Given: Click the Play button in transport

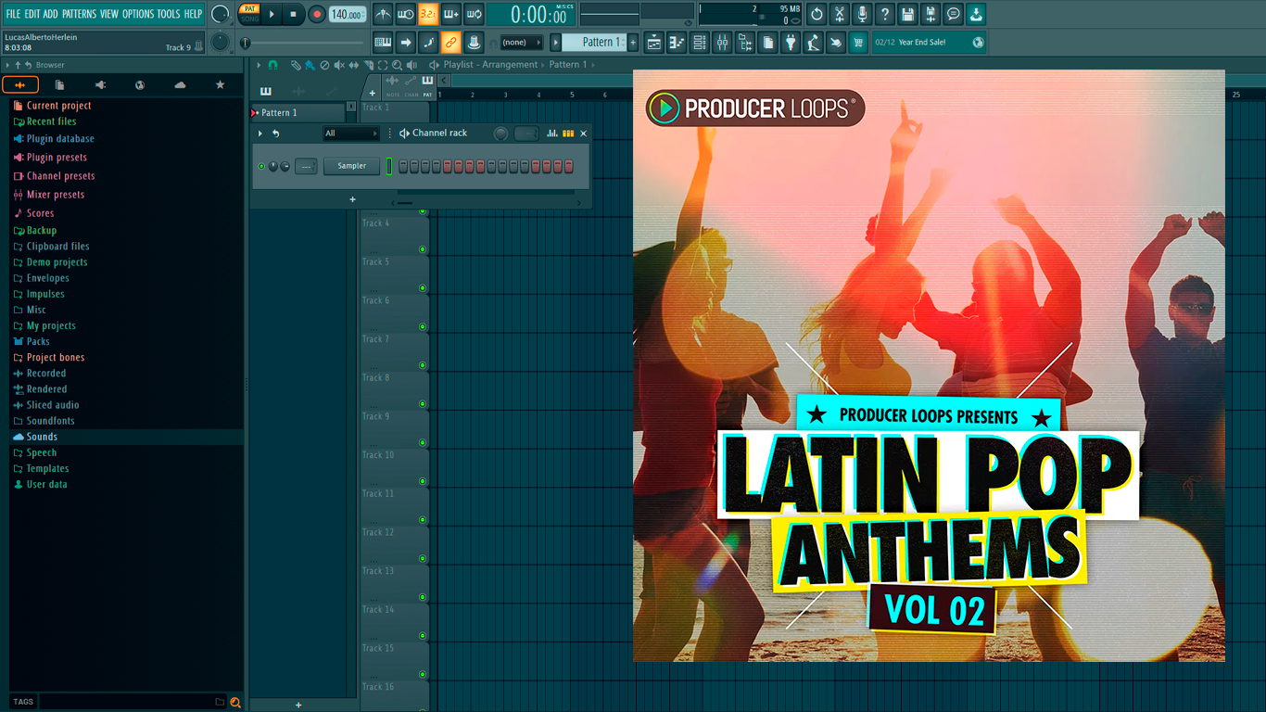Looking at the screenshot, I should [x=272, y=14].
